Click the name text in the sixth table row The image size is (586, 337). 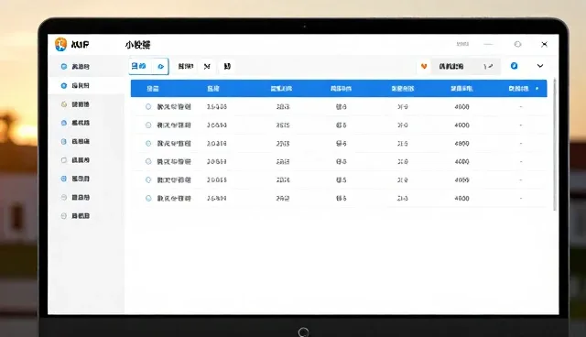(174, 198)
